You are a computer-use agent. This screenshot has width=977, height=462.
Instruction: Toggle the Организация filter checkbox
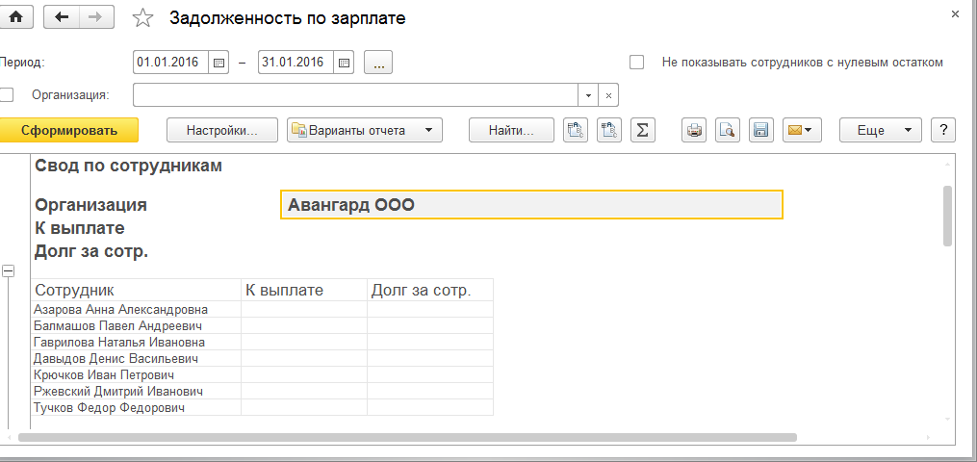click(x=8, y=94)
